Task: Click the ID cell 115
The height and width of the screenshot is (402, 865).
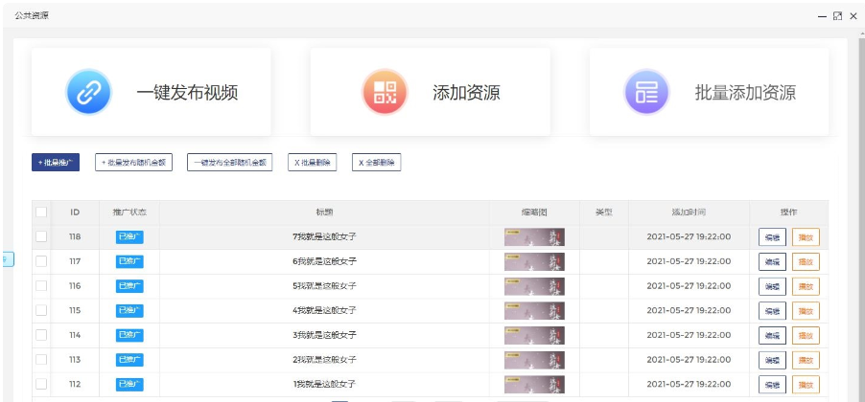Action: coord(75,310)
